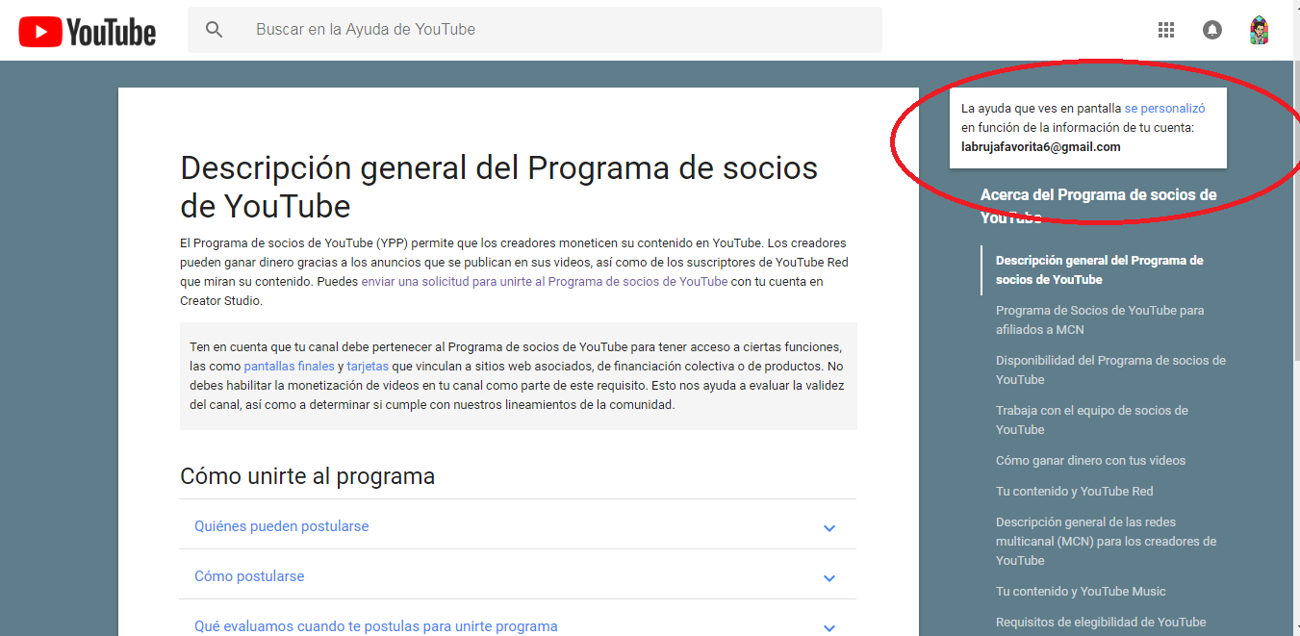Click the Cómo unirte al programa heading
The height and width of the screenshot is (636, 1300).
(307, 475)
